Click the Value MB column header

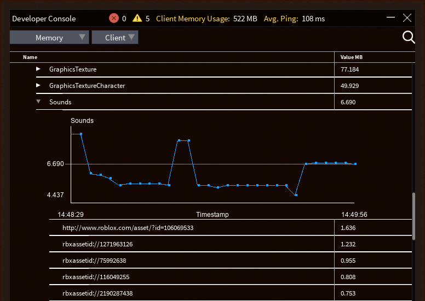pyautogui.click(x=351, y=57)
